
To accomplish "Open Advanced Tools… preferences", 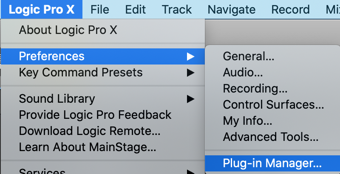I will [271, 137].
